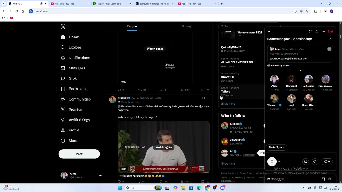Bookmark the TikTok video post
342x192 pixels.
[203, 90]
